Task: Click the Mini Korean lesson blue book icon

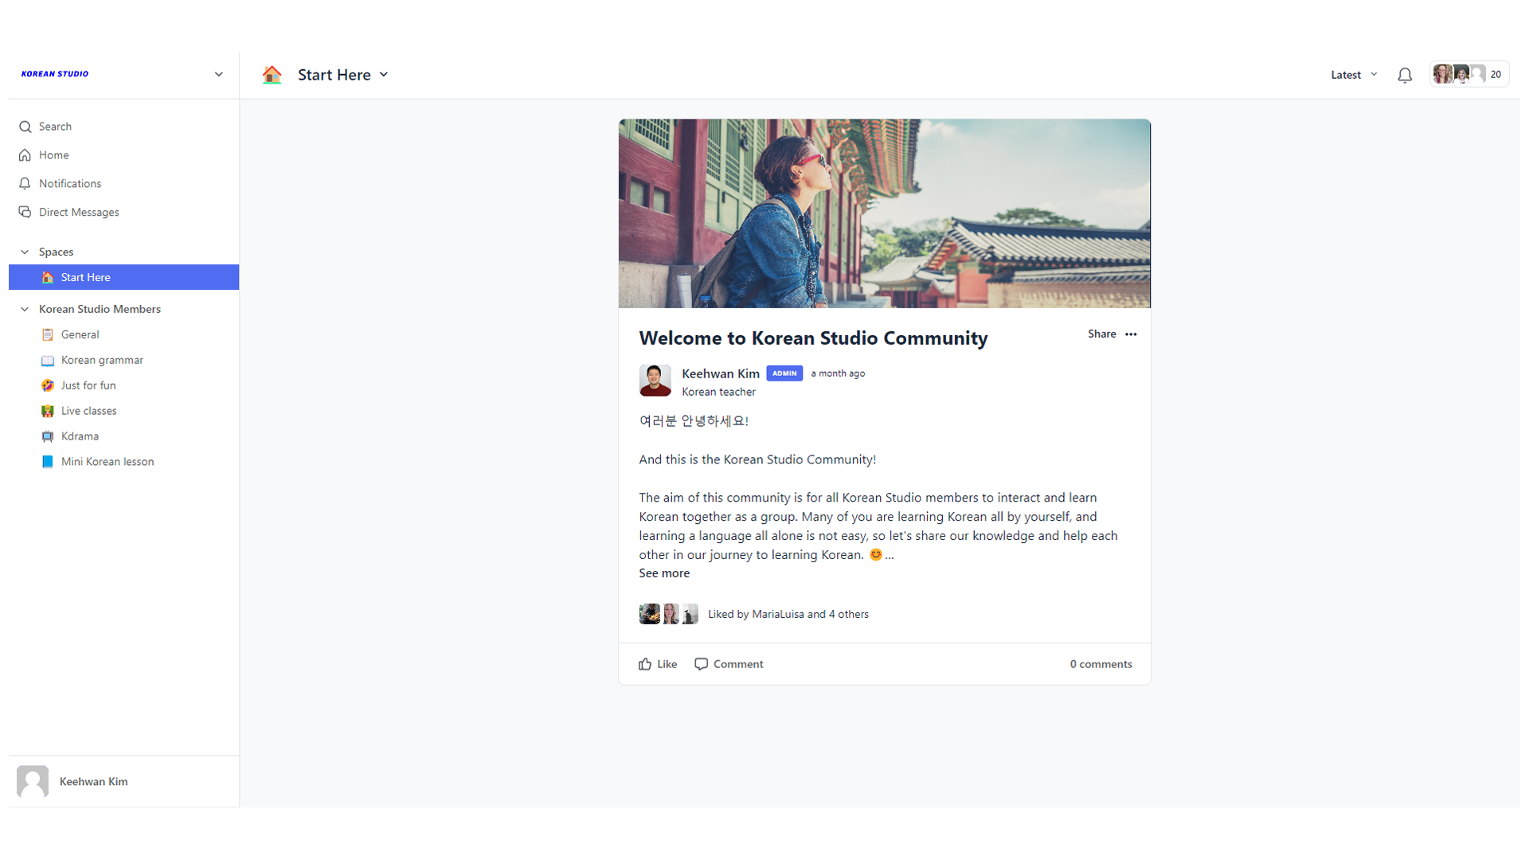Action: (48, 462)
